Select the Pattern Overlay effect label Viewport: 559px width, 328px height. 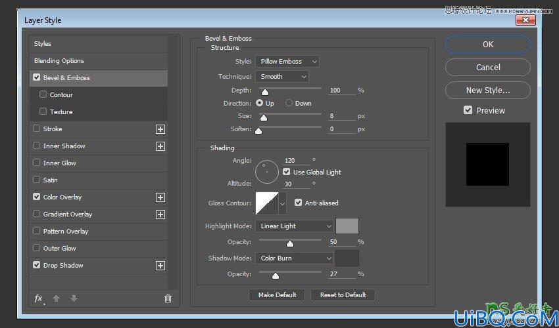tap(66, 231)
